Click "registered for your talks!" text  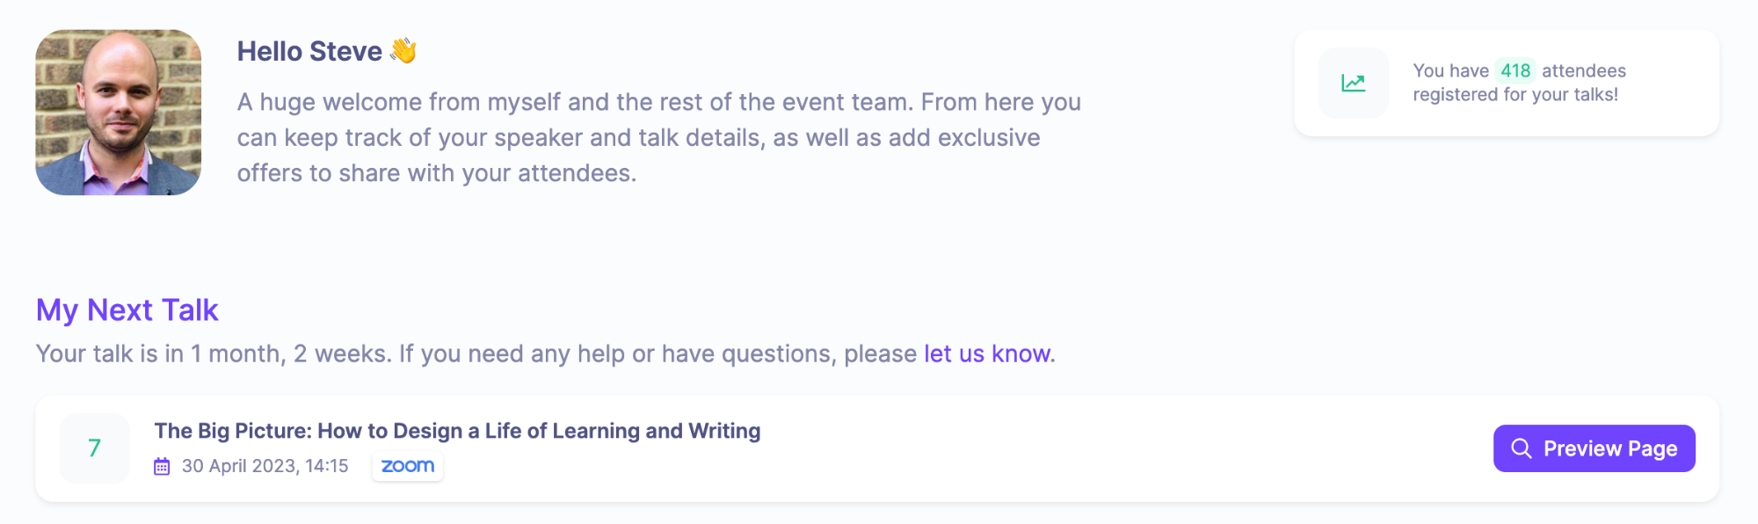coord(1515,95)
